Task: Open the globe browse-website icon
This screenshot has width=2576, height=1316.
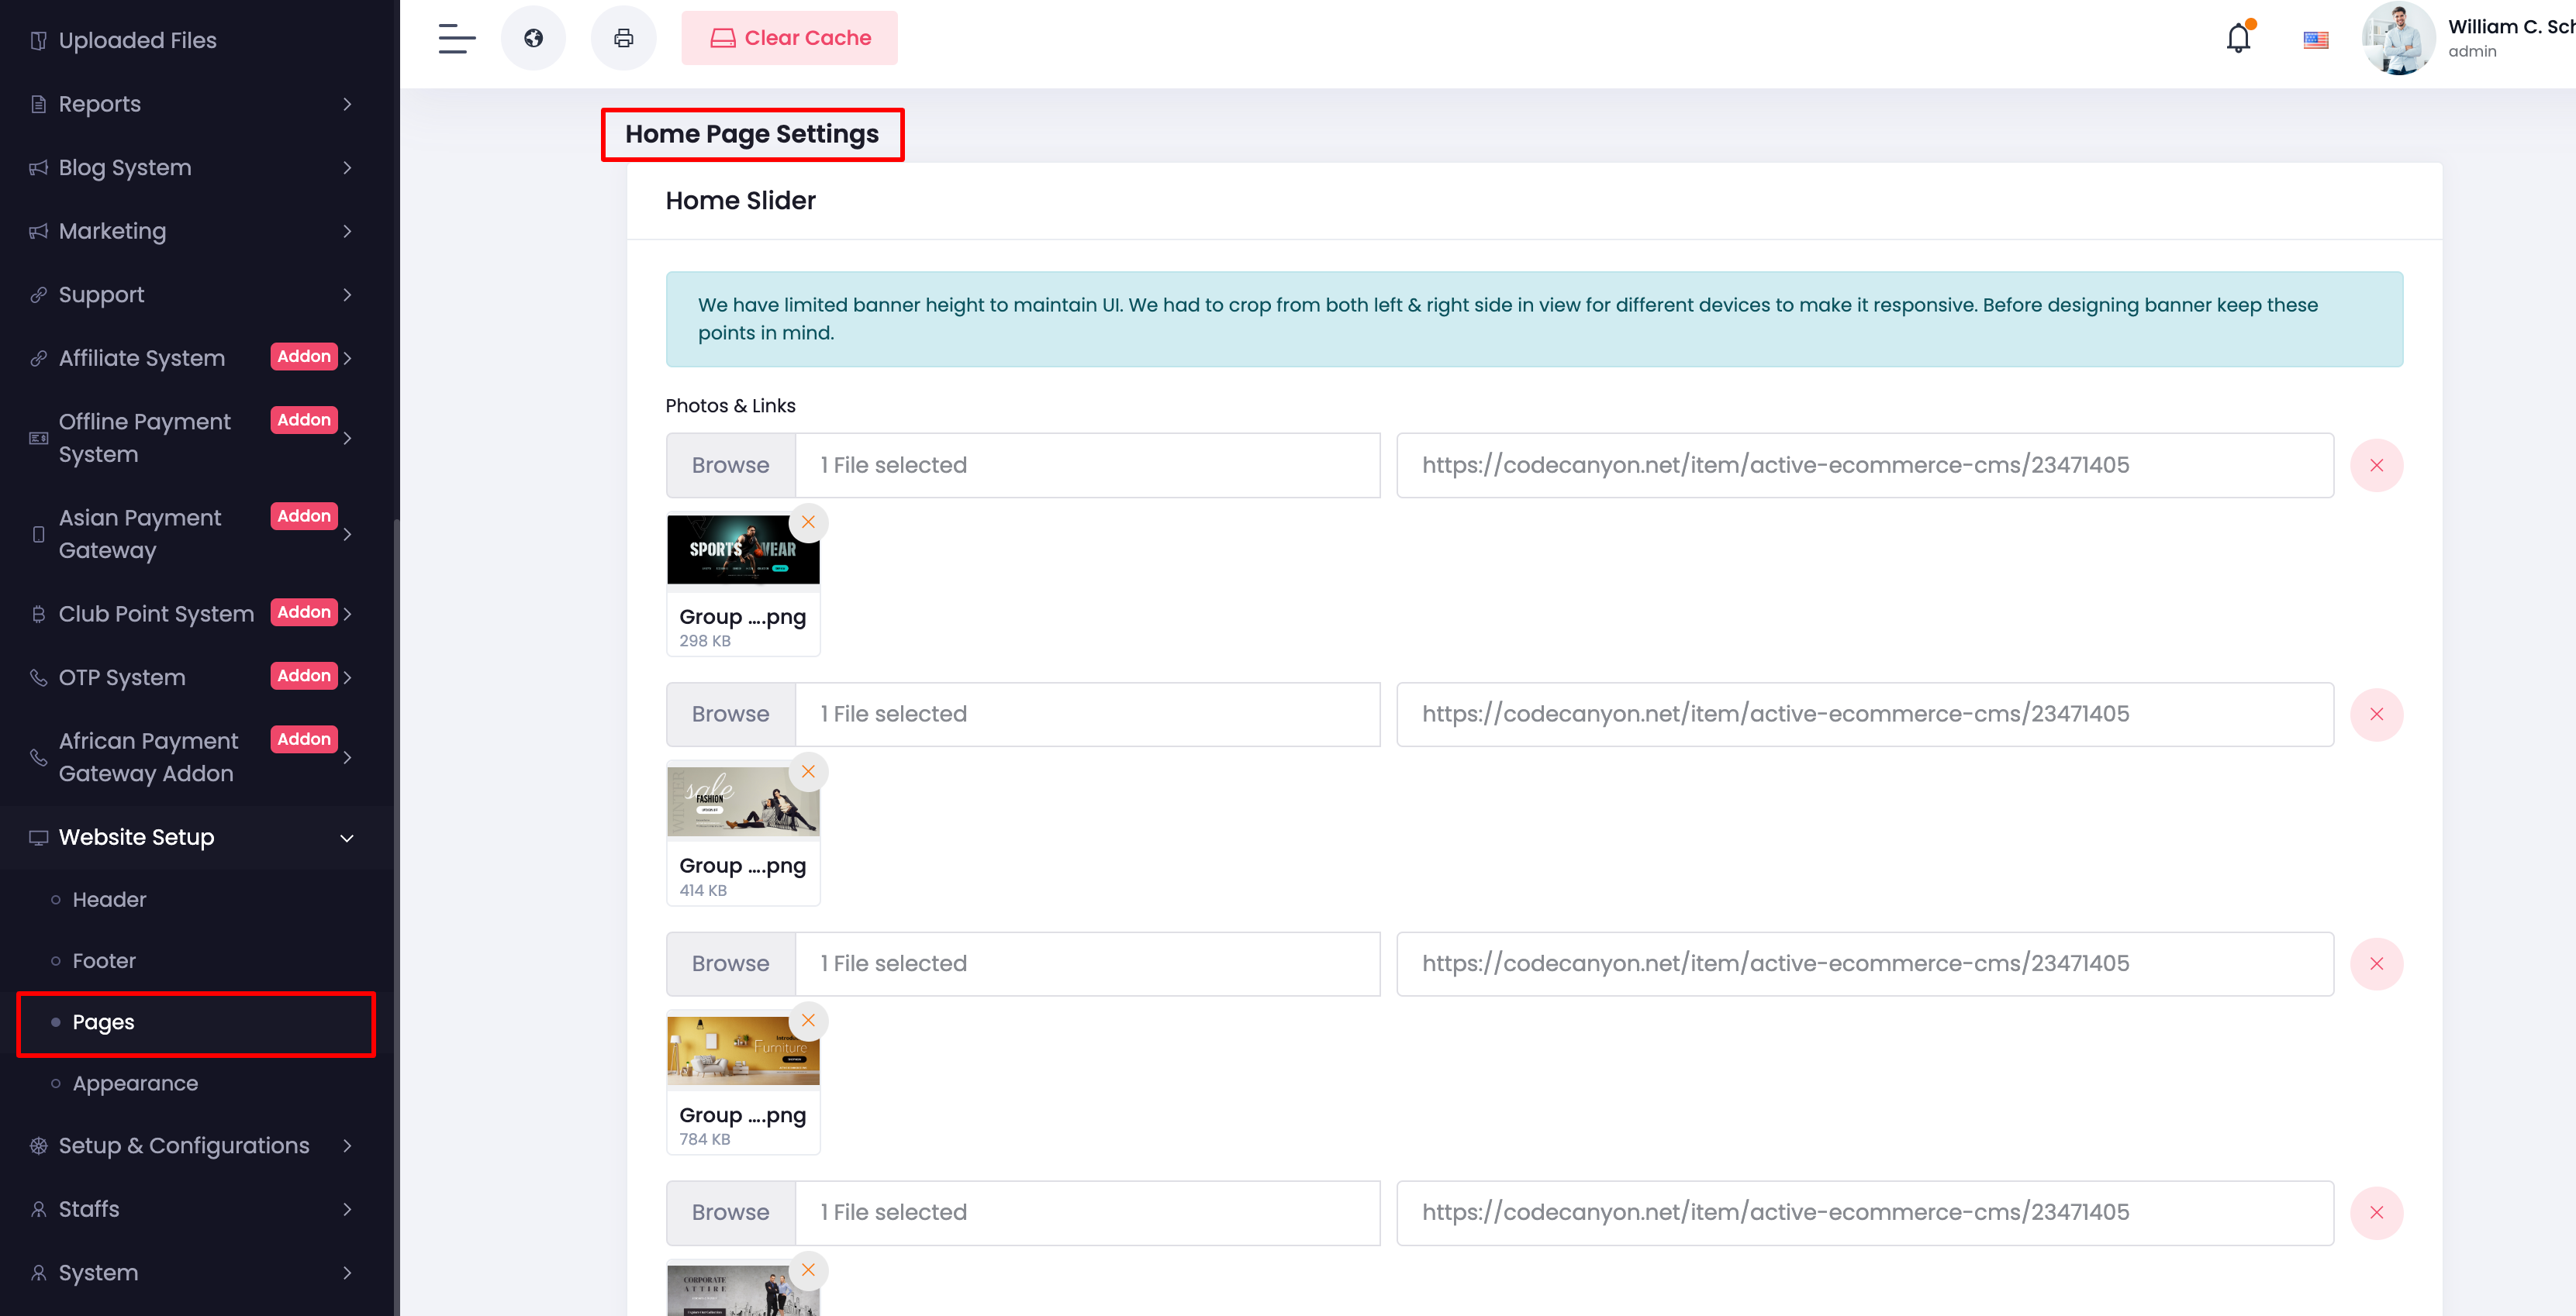Action: point(533,38)
